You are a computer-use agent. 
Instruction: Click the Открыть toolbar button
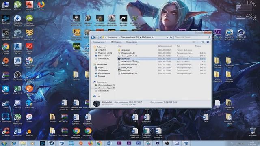(117, 42)
